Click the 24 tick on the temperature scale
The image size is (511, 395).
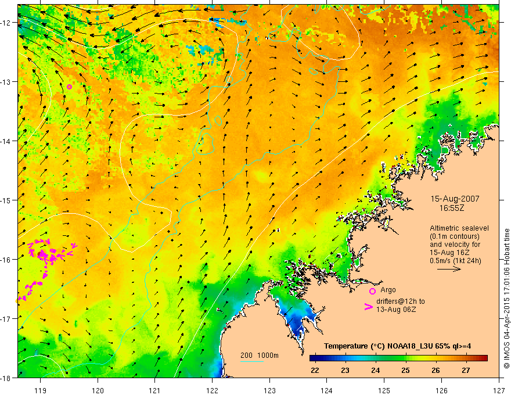click(376, 371)
